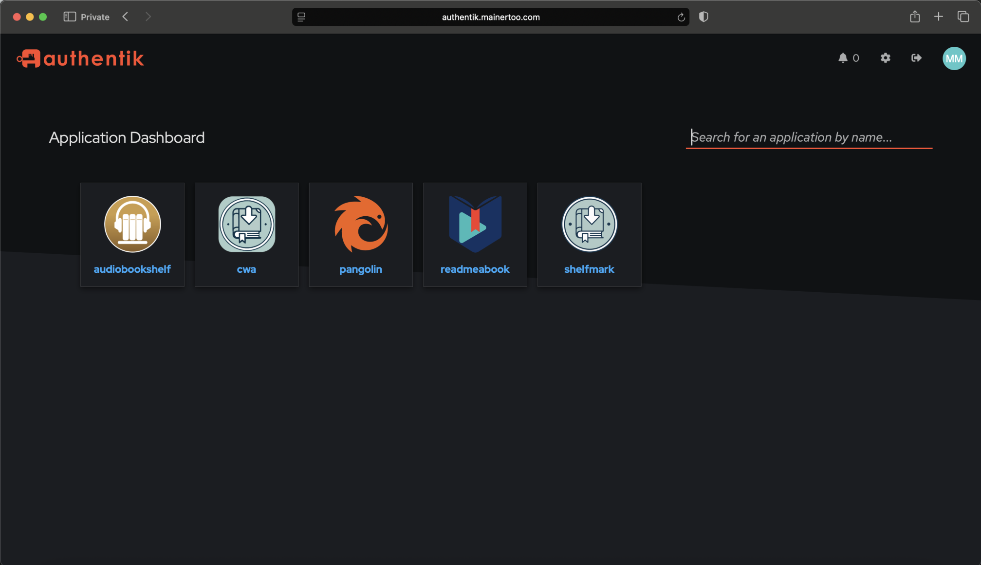Image resolution: width=981 pixels, height=565 pixels.
Task: Click the shelfmark name link
Action: point(589,269)
